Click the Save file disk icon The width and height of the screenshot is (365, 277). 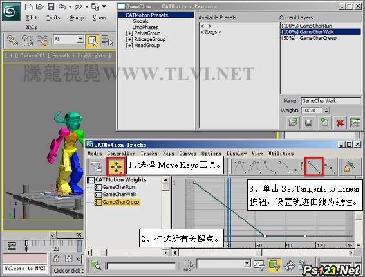pyautogui.click(x=51, y=6)
